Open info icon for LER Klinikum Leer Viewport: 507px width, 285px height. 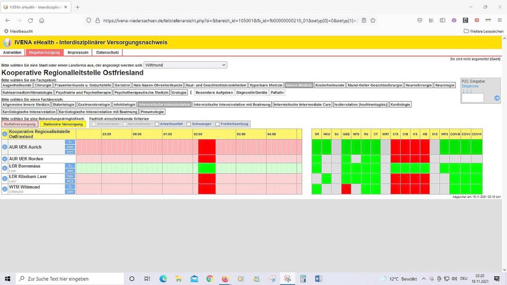[x=5, y=178]
